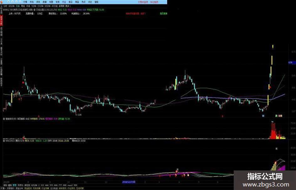Open MACDKDJ panel settings gear icon
296x190 pixels.
pyautogui.click(x=4, y=141)
